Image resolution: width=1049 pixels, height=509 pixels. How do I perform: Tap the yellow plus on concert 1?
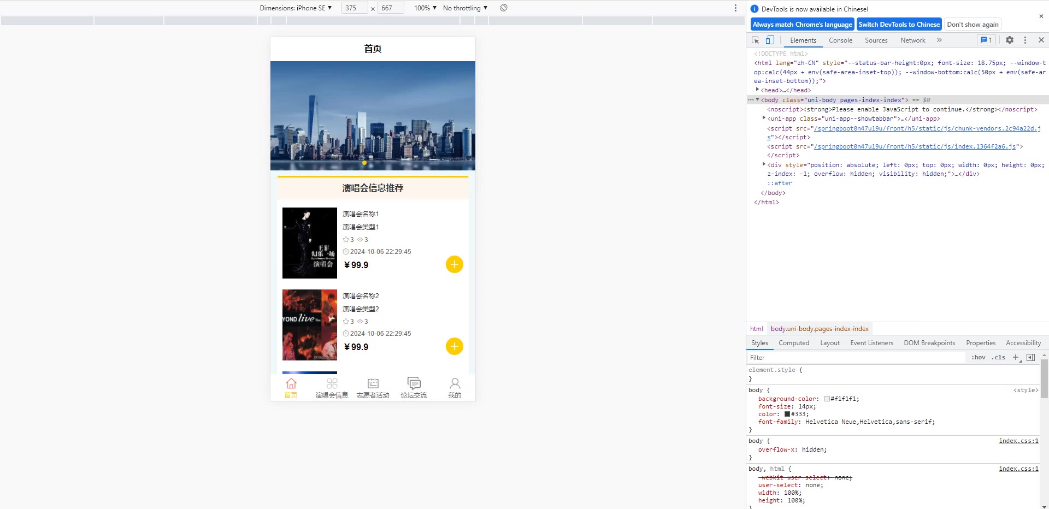454,264
